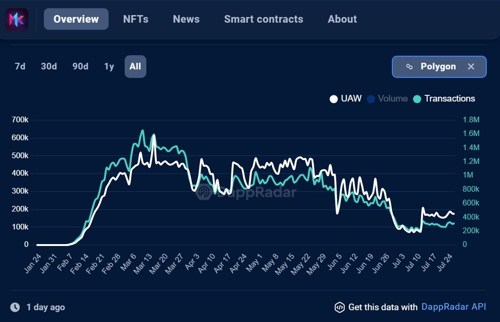
Task: Toggle the Transactions series in legend
Action: (444, 99)
